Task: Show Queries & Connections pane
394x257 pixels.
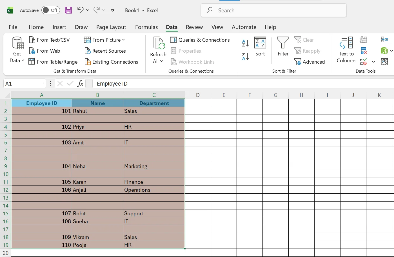Action: click(200, 40)
